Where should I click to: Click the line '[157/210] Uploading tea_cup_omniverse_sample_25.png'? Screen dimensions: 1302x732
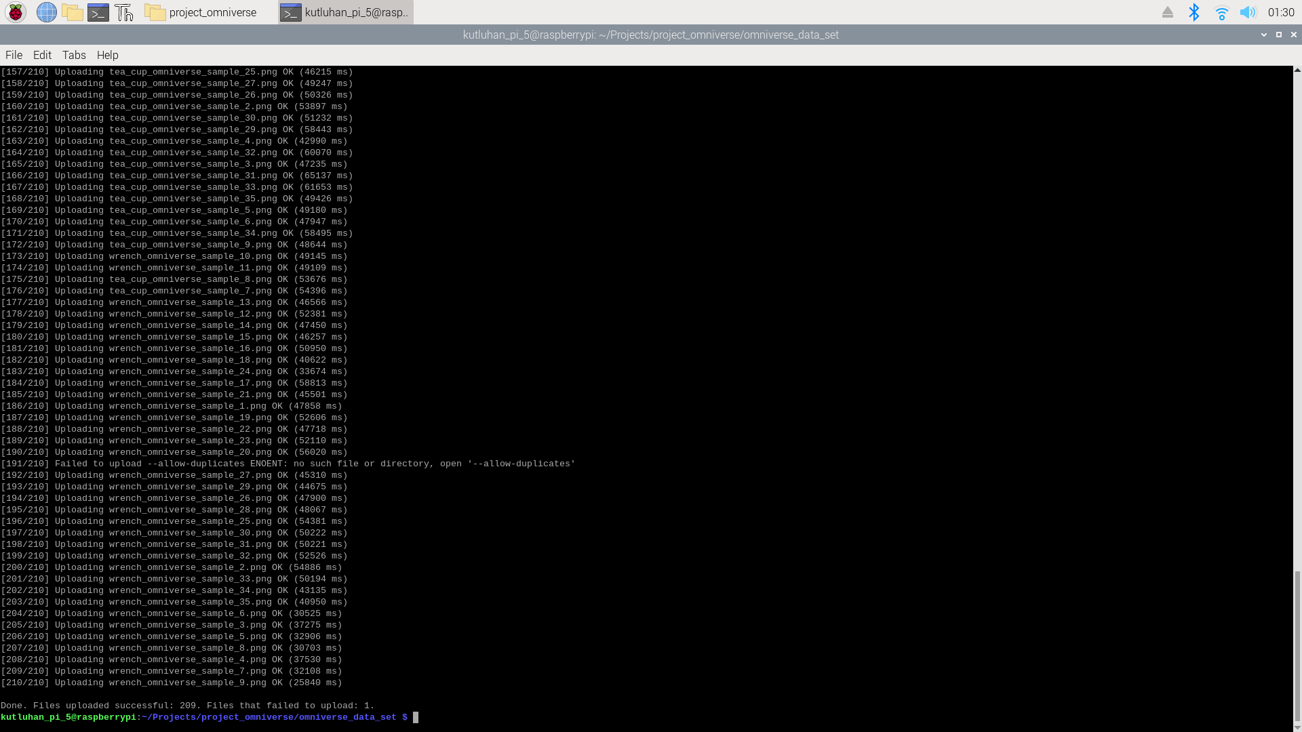pos(176,72)
